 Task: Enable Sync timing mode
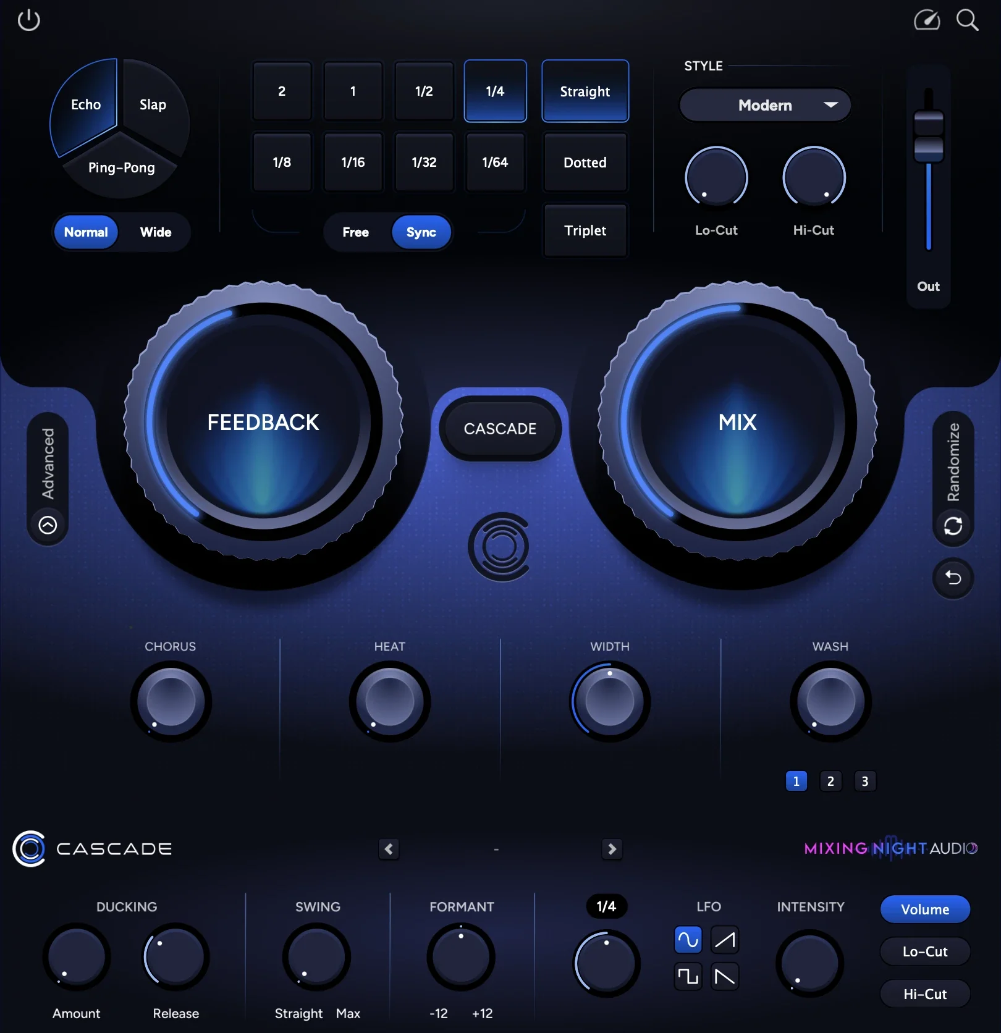[421, 232]
